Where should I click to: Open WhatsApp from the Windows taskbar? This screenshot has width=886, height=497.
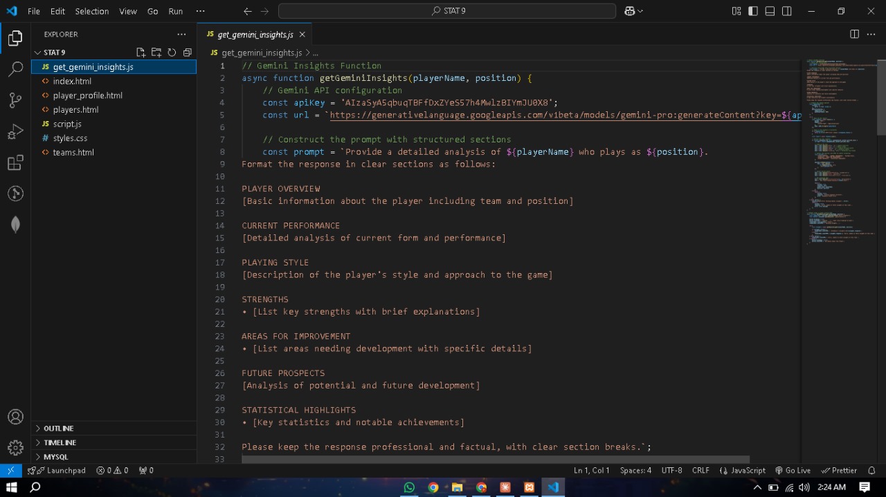tap(409, 487)
